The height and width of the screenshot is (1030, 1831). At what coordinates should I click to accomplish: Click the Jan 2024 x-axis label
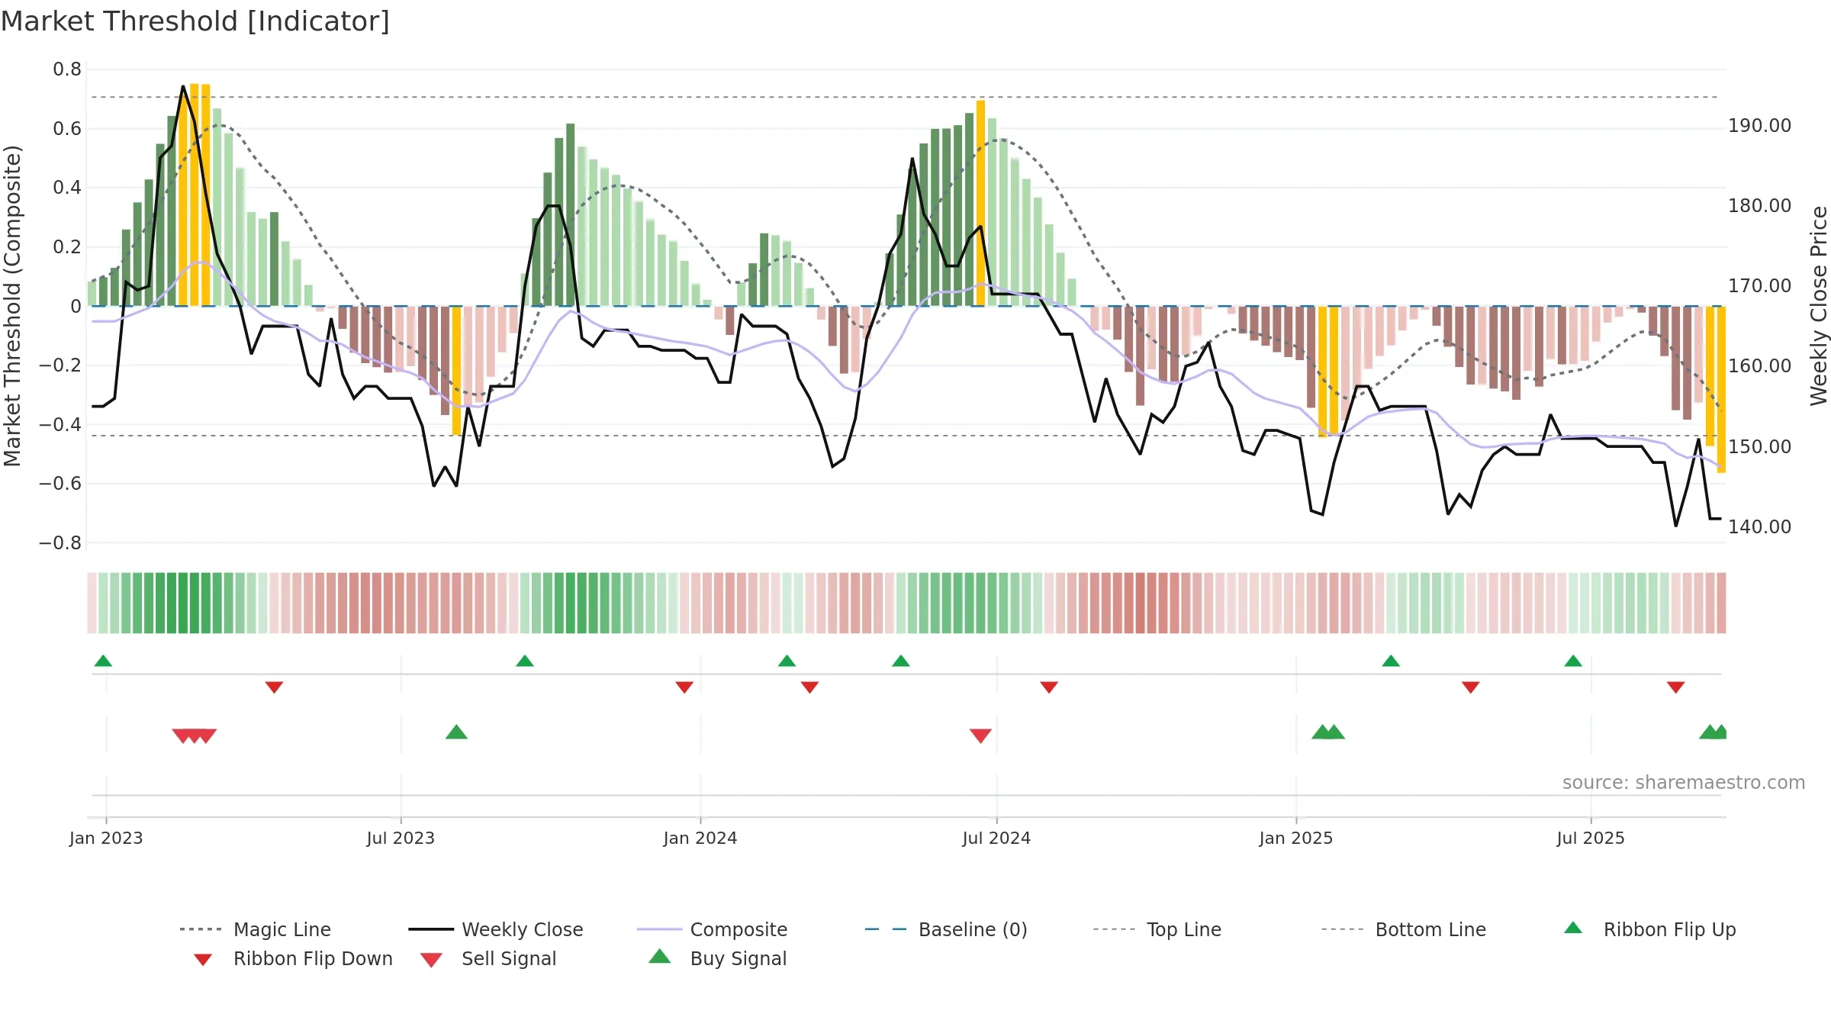[x=700, y=838]
